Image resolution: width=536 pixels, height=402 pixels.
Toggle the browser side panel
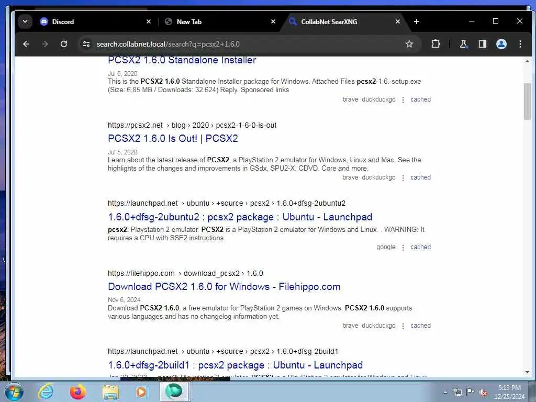pos(482,44)
